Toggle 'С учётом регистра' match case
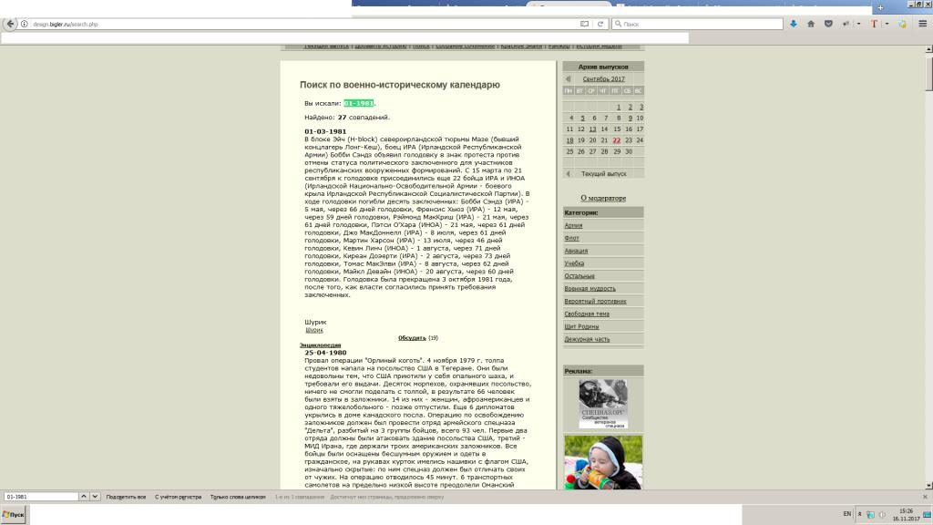Screen dimensions: 933x525 pyautogui.click(x=178, y=497)
